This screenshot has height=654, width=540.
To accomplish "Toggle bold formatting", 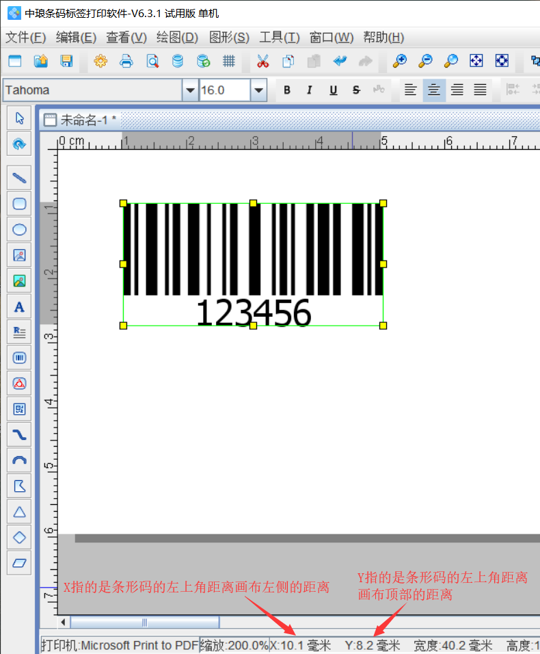I will [286, 90].
